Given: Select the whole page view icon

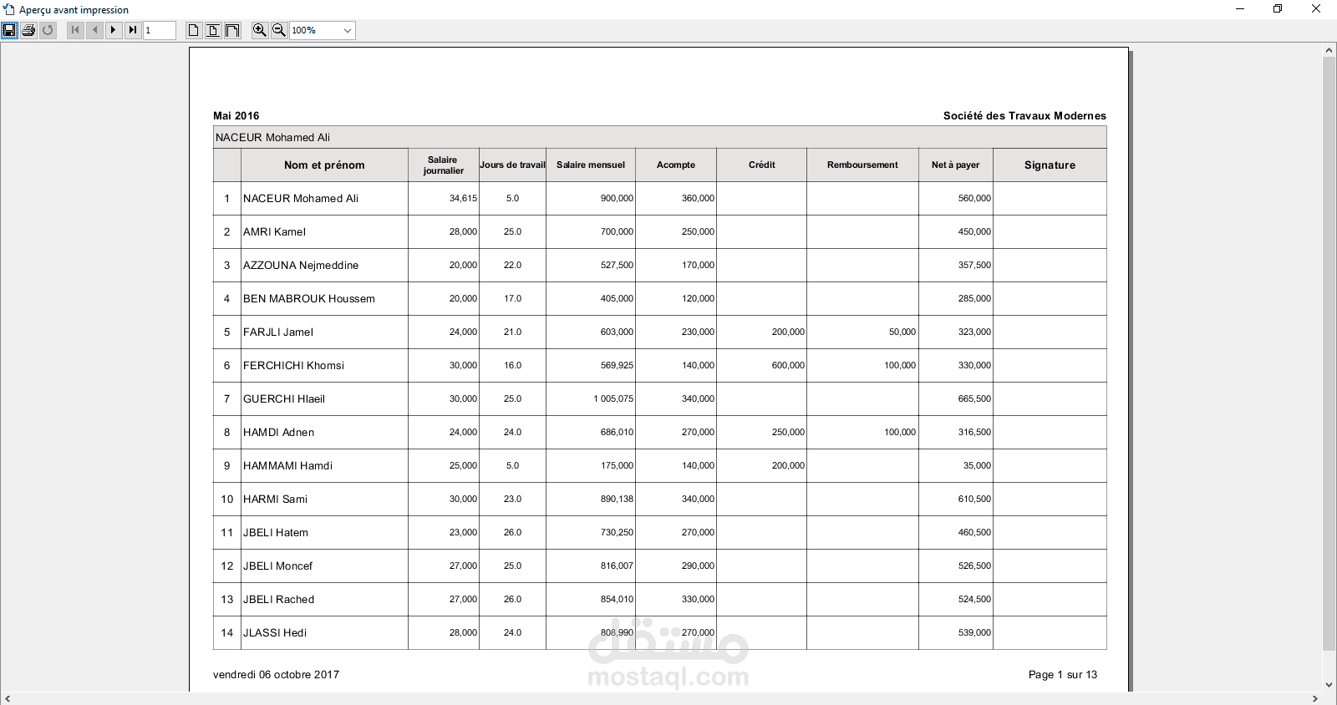Looking at the screenshot, I should [193, 30].
